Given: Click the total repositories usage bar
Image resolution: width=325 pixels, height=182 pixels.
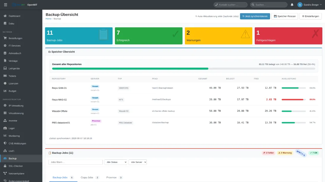Looking at the screenshot, I should pyautogui.click(x=183, y=69).
